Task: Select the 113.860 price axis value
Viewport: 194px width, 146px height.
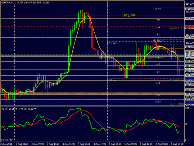Action: tap(189, 12)
